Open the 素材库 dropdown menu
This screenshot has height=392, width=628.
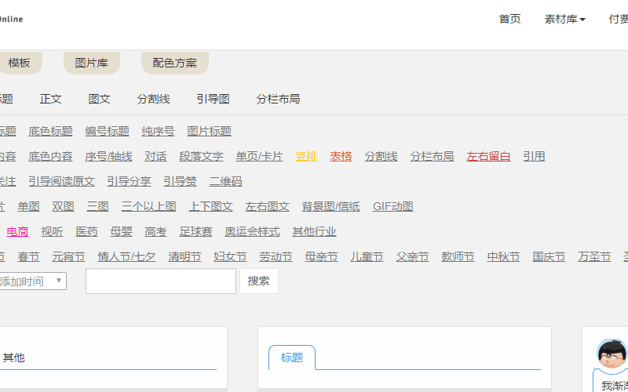point(564,20)
